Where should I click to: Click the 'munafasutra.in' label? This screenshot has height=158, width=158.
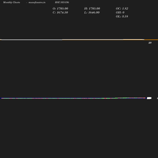tap(37, 3)
